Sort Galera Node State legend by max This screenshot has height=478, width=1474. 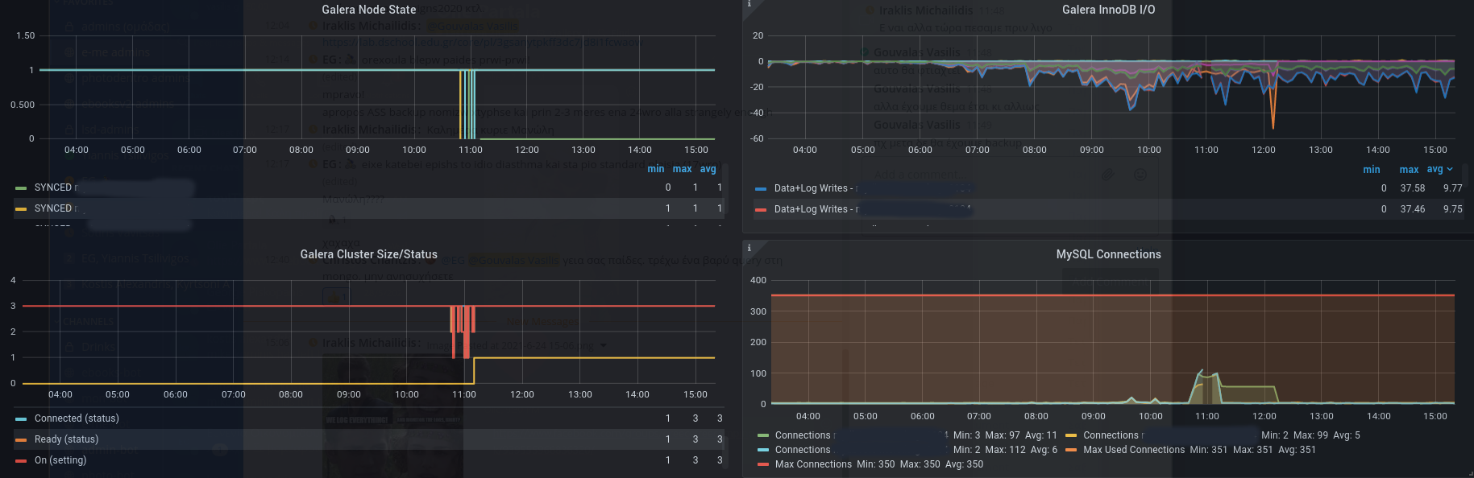(x=682, y=169)
